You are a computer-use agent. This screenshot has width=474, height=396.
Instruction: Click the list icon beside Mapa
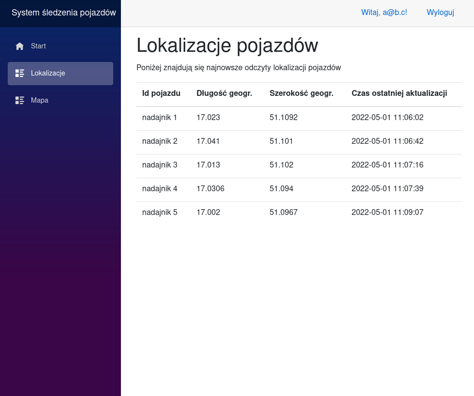(x=20, y=101)
